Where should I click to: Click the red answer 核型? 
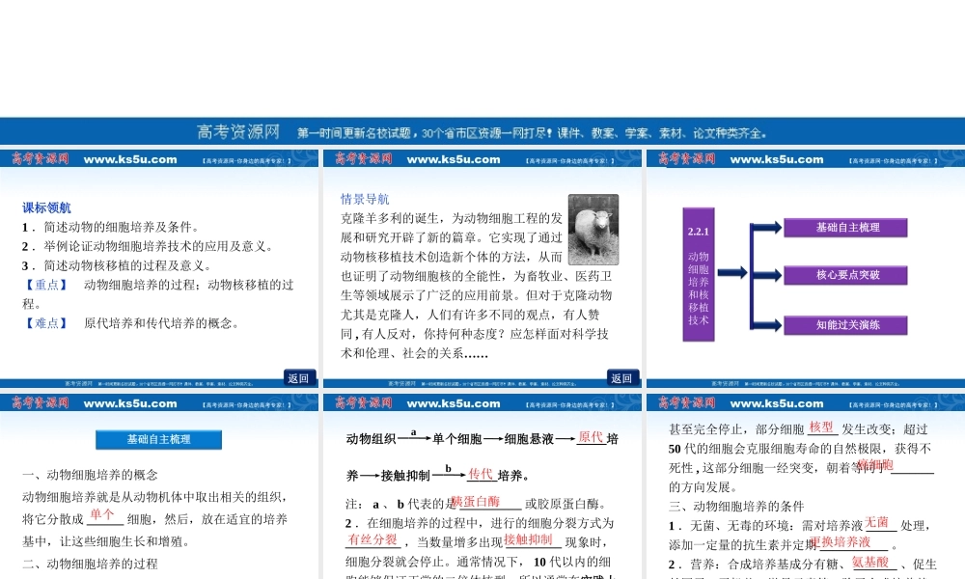(821, 427)
